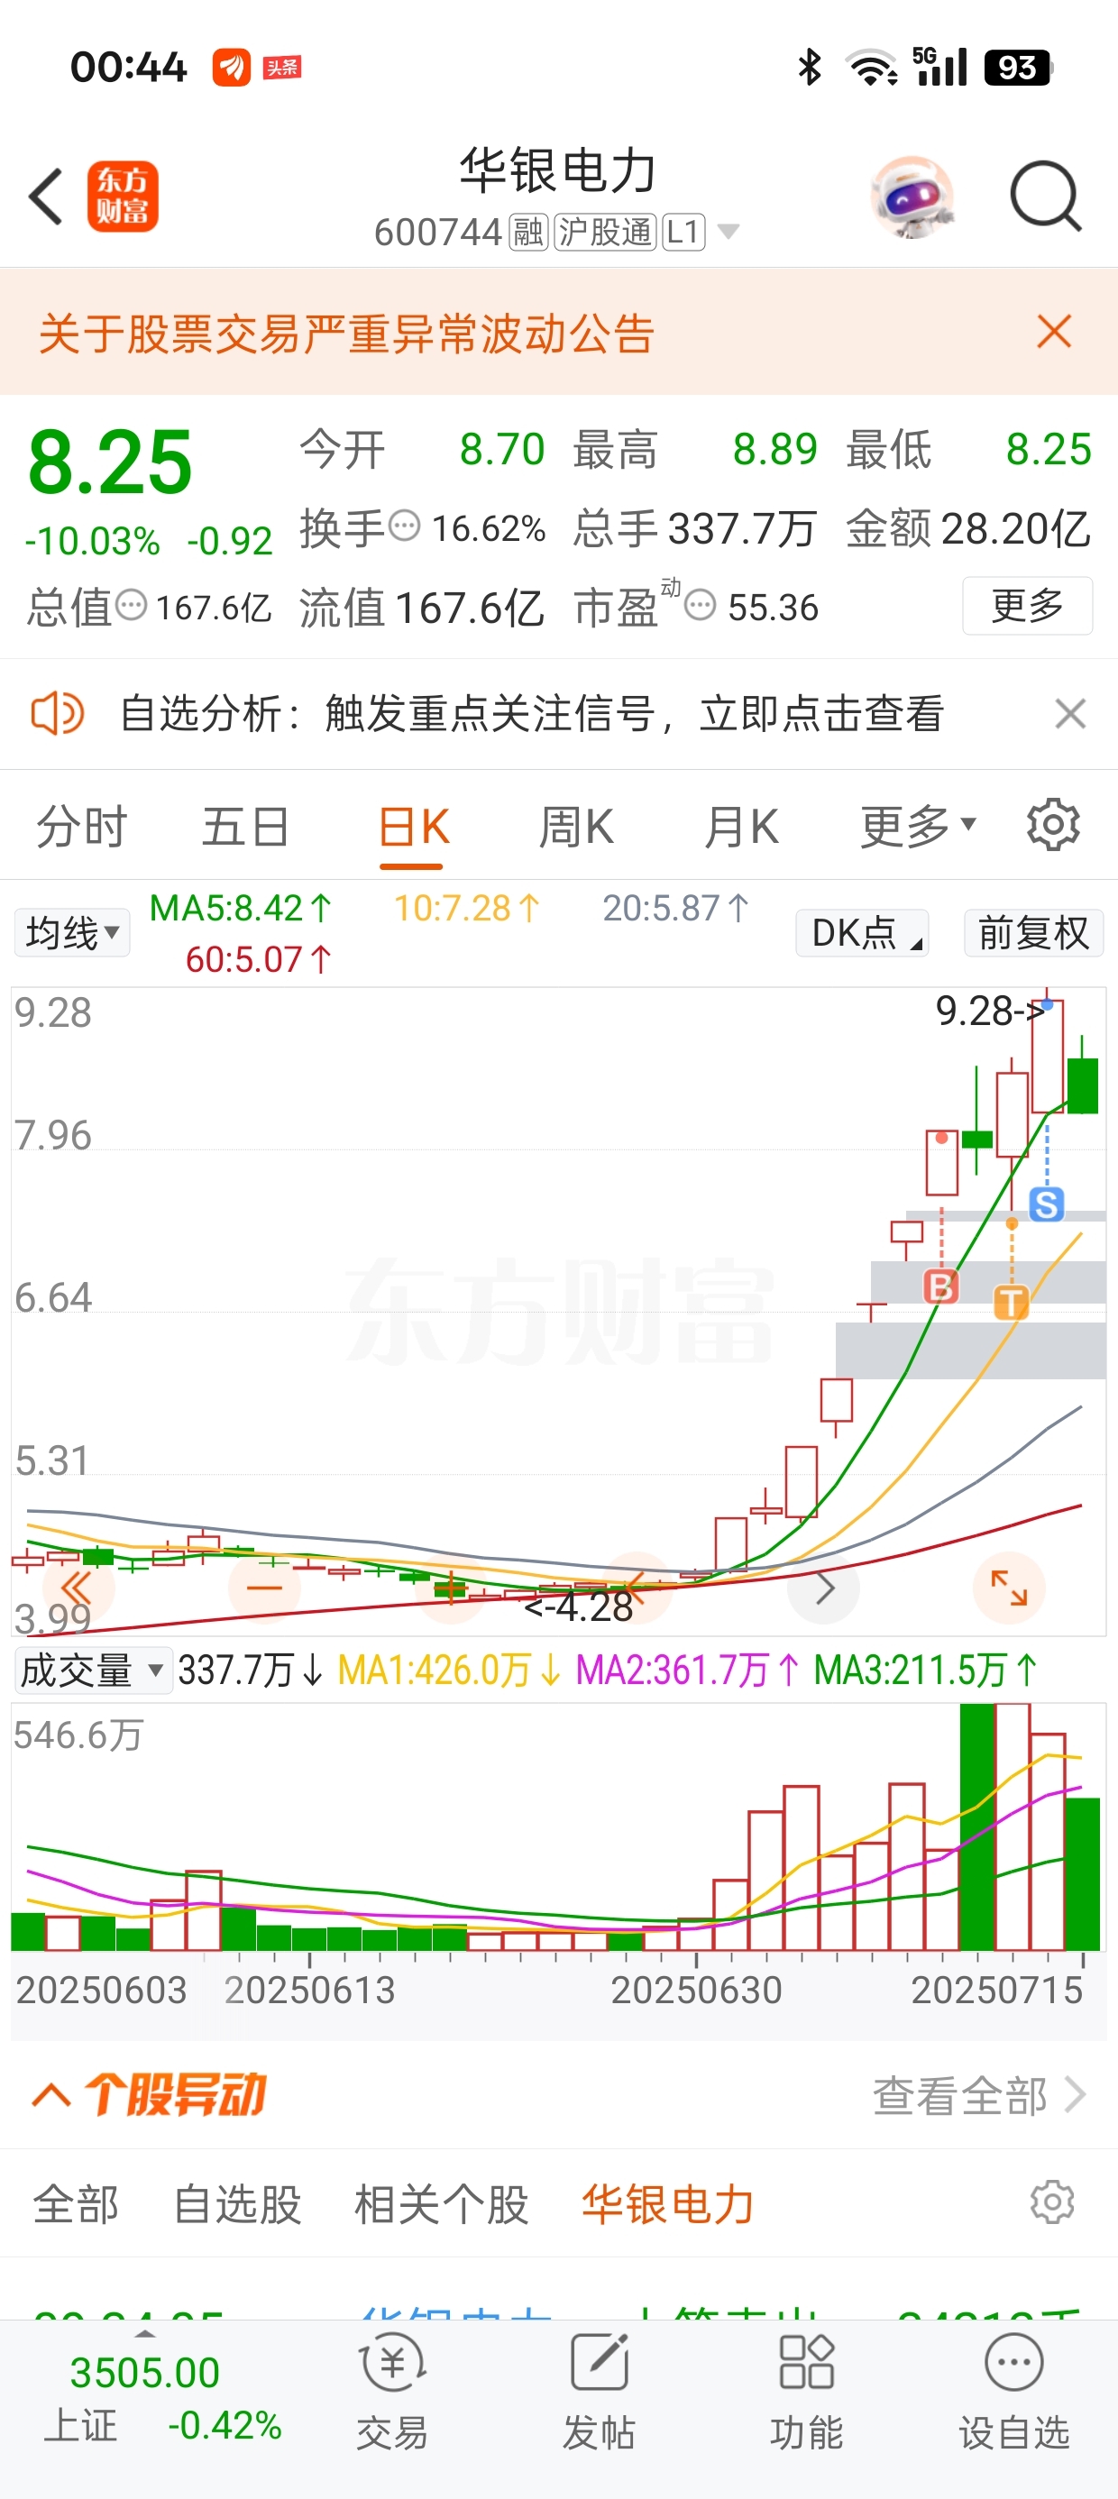The image size is (1118, 2499).
Task: Switch to 月K chart tab
Action: 741,828
